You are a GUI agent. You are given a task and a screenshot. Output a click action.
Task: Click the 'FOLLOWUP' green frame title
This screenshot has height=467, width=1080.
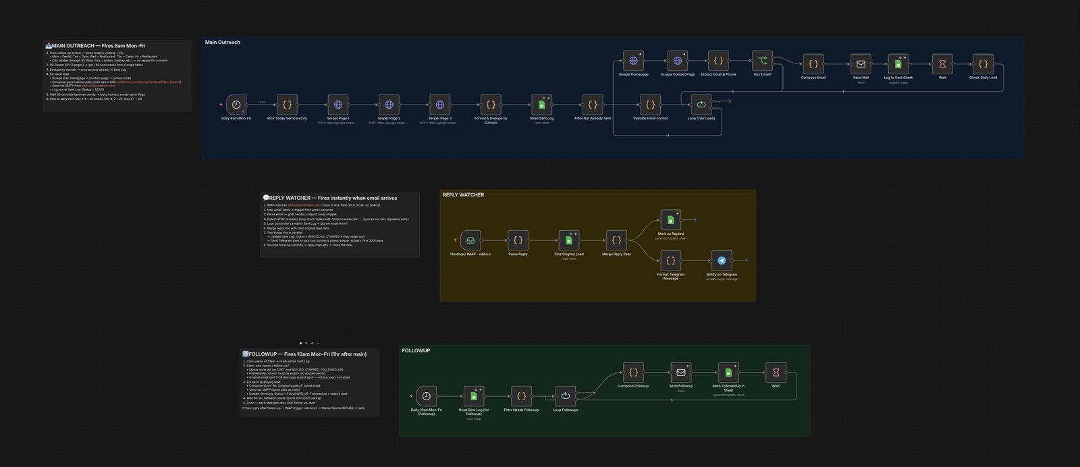pos(416,351)
